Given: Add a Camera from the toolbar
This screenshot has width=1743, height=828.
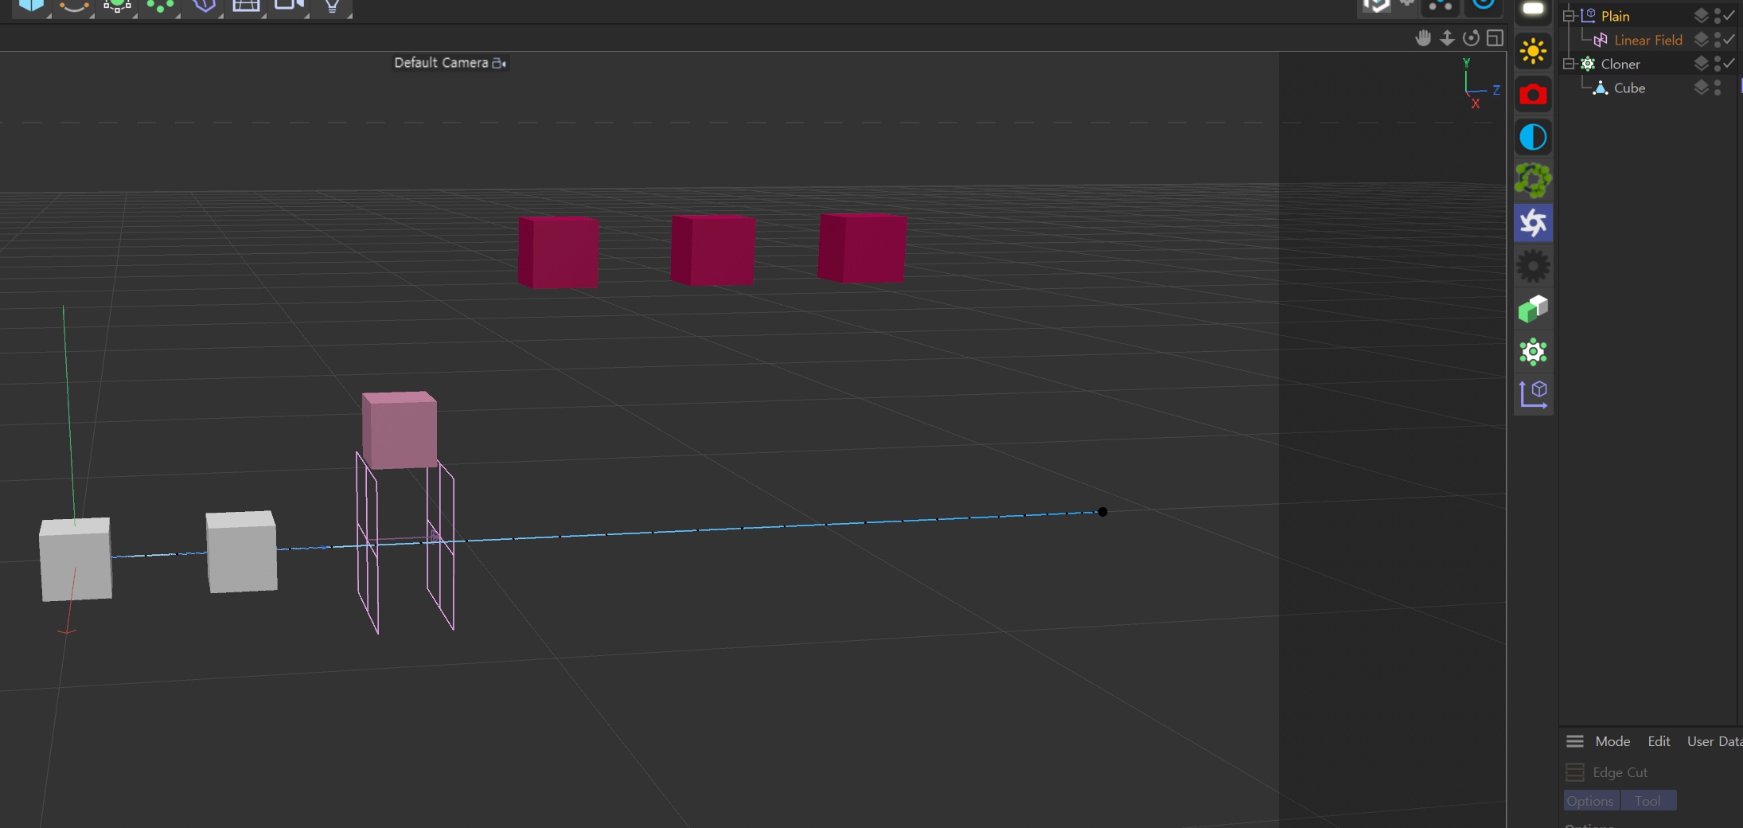Looking at the screenshot, I should point(288,5).
